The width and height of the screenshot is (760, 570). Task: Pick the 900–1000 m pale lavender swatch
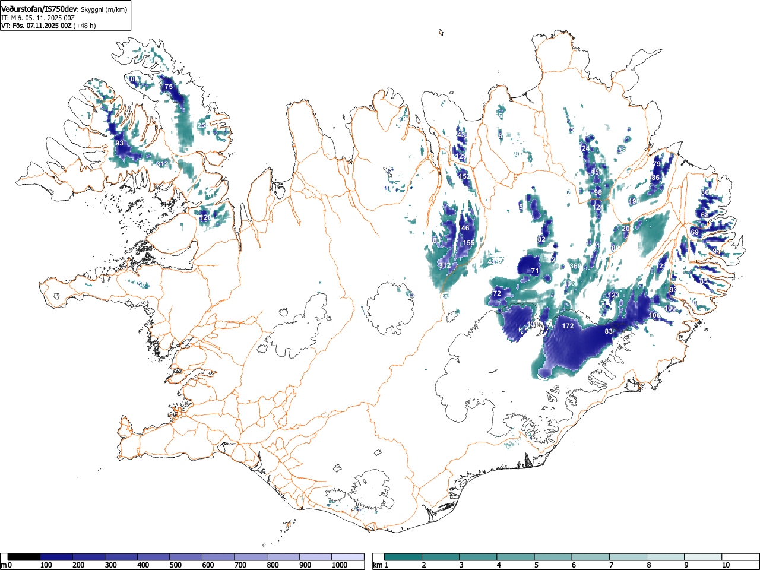point(315,557)
